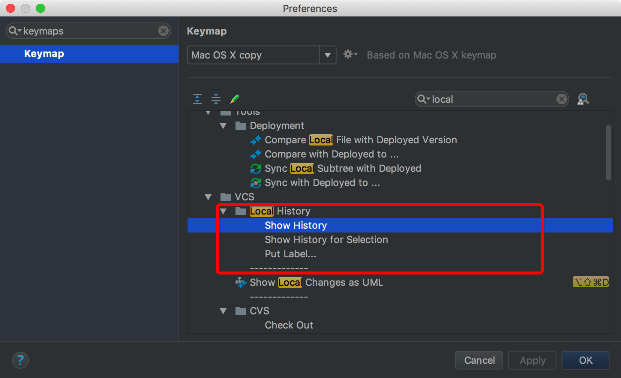Image resolution: width=621 pixels, height=378 pixels.
Task: Click the Collapse All toolbar icon
Action: (x=216, y=99)
